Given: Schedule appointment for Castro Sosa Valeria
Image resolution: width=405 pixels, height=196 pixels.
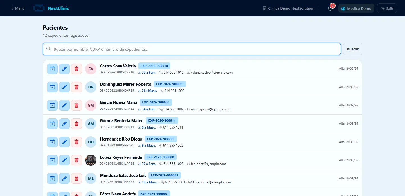Looking at the screenshot, I should coord(52,69).
